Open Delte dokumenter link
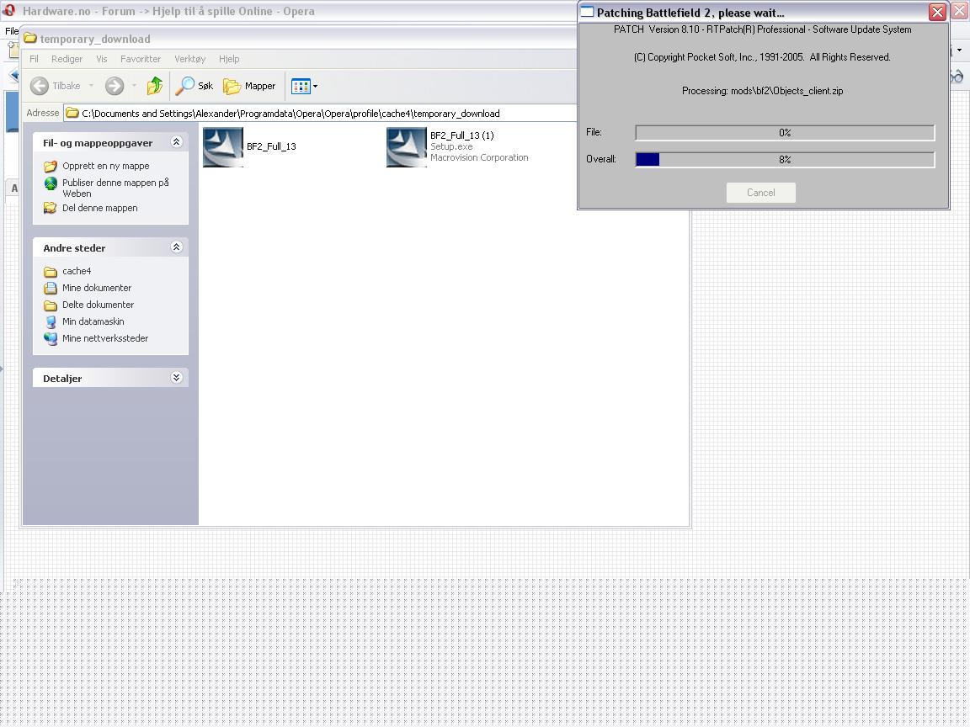The image size is (970, 727). pos(98,304)
